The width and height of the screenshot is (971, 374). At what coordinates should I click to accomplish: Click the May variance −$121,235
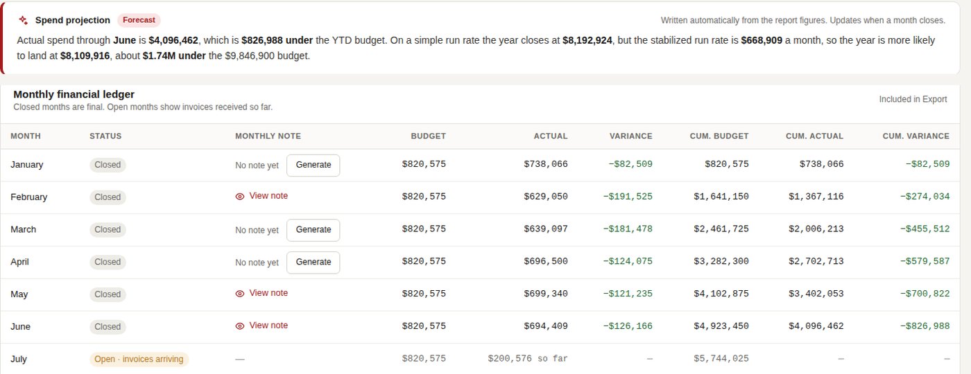pyautogui.click(x=628, y=294)
